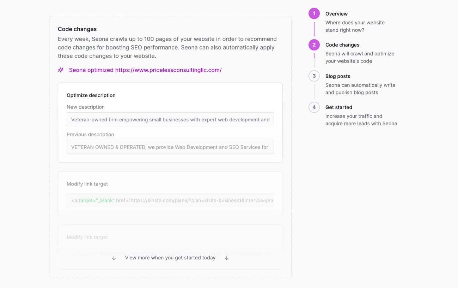Click the sparkle icon beside Seona optimized
Viewport: 458px width, 288px height.
click(61, 70)
